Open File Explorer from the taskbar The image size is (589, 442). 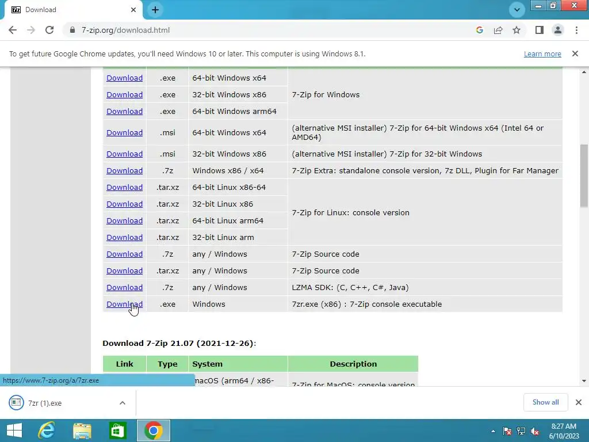82,430
